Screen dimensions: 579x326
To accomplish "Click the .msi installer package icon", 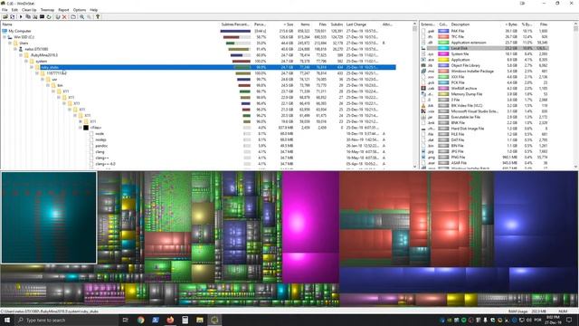I will click(423, 71).
